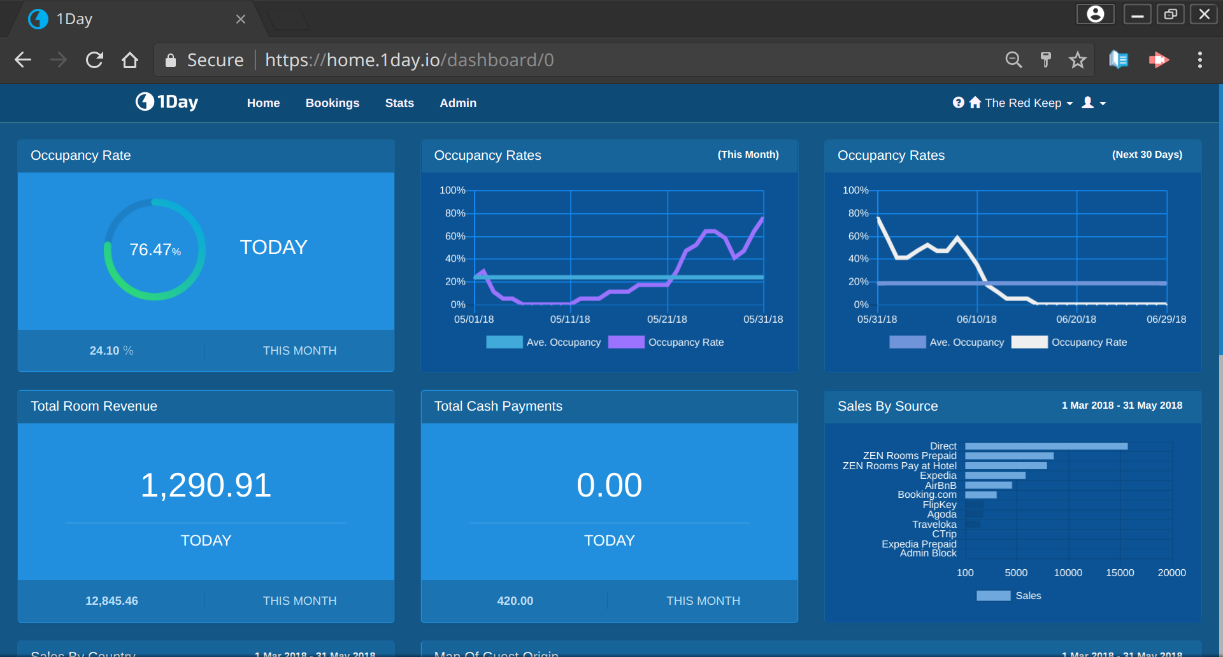Navigate to the Admin page
The width and height of the screenshot is (1223, 657).
pyautogui.click(x=458, y=102)
